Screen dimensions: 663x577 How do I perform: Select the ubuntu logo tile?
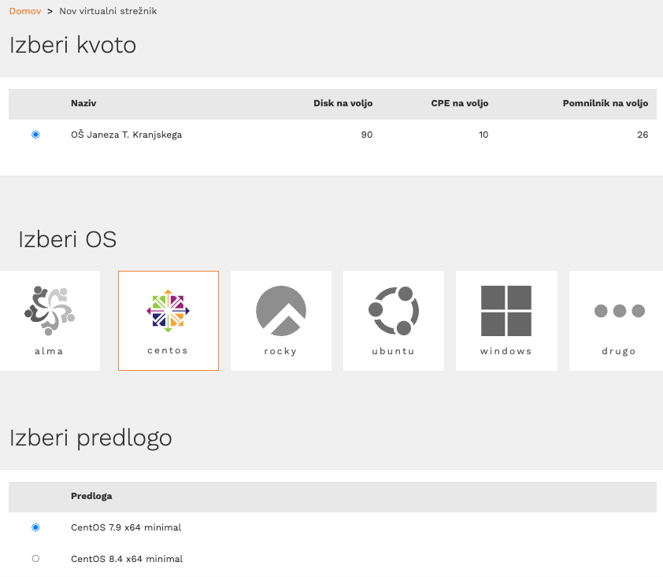coord(394,311)
